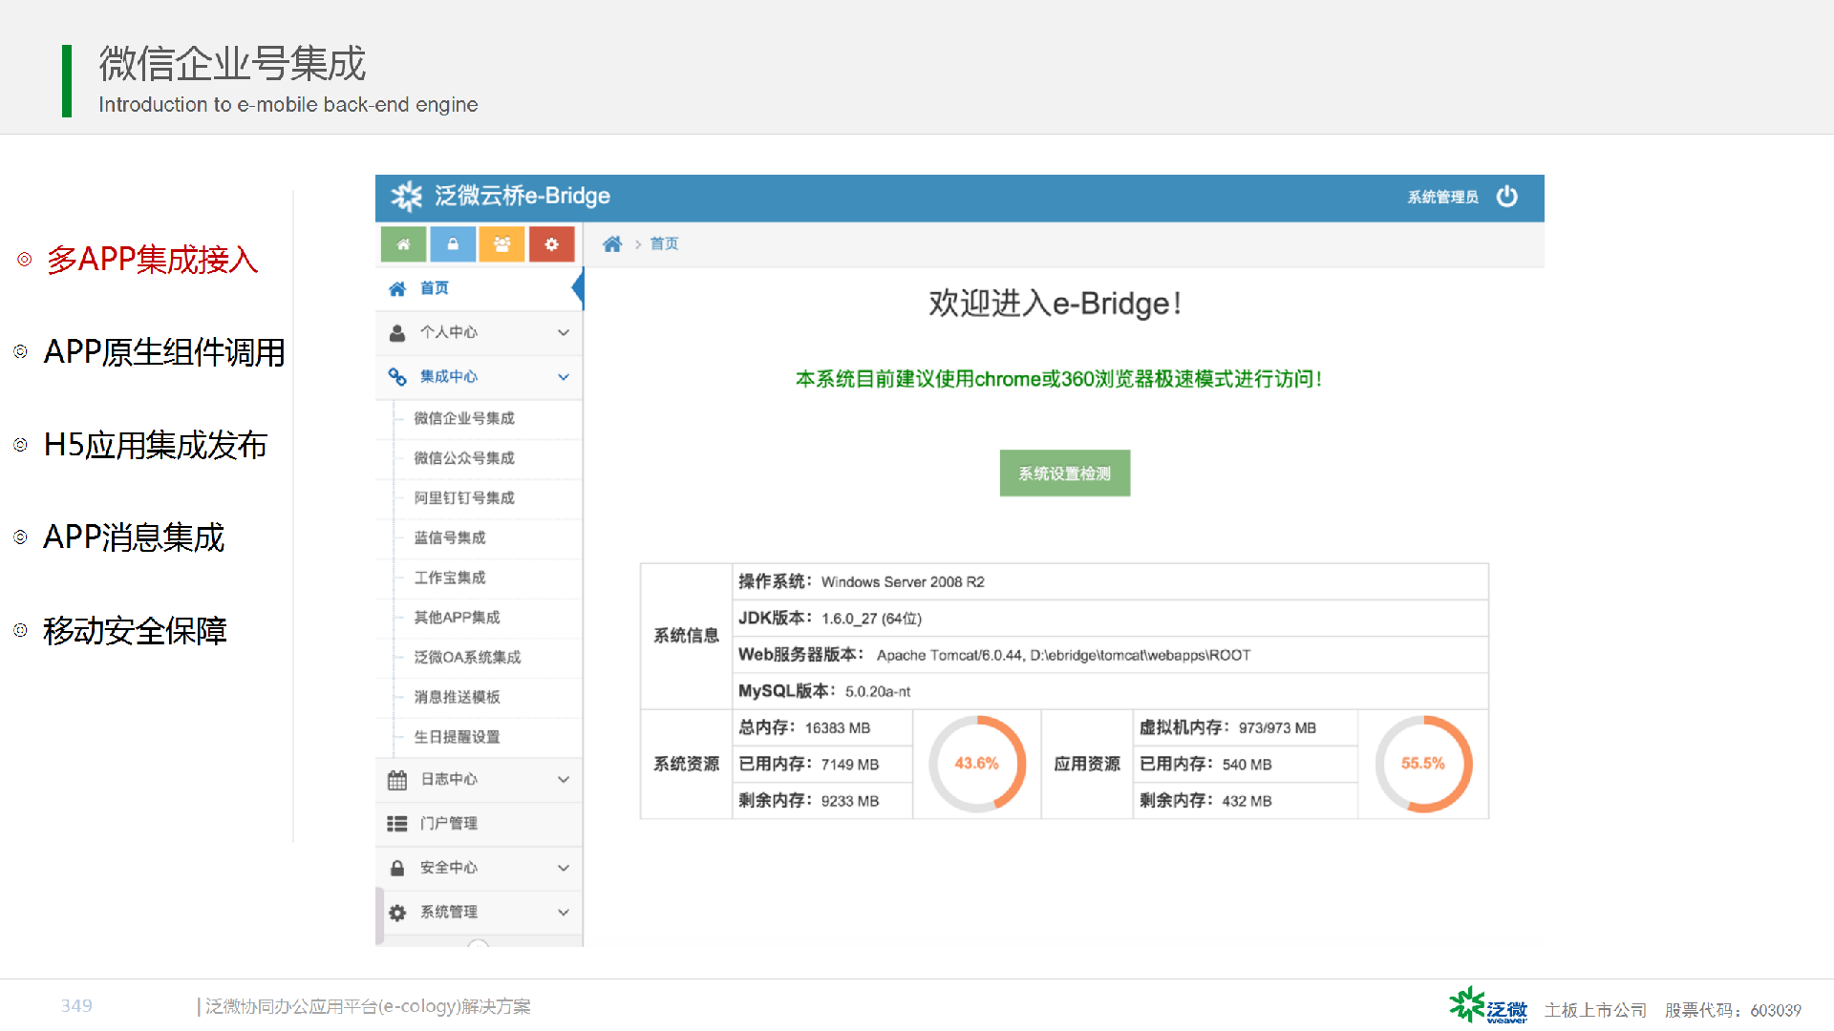Select 泛微OA系统集成 submenu item

coord(467,658)
